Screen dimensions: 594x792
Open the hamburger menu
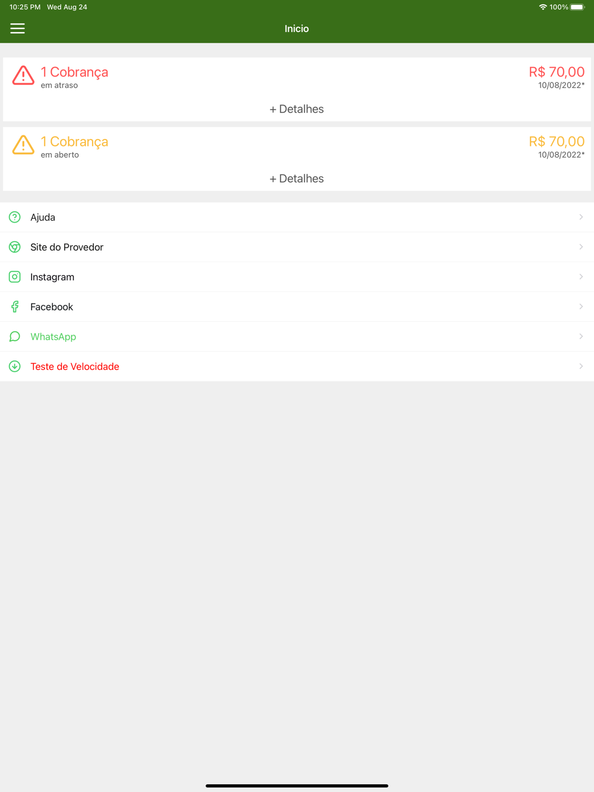pos(17,28)
